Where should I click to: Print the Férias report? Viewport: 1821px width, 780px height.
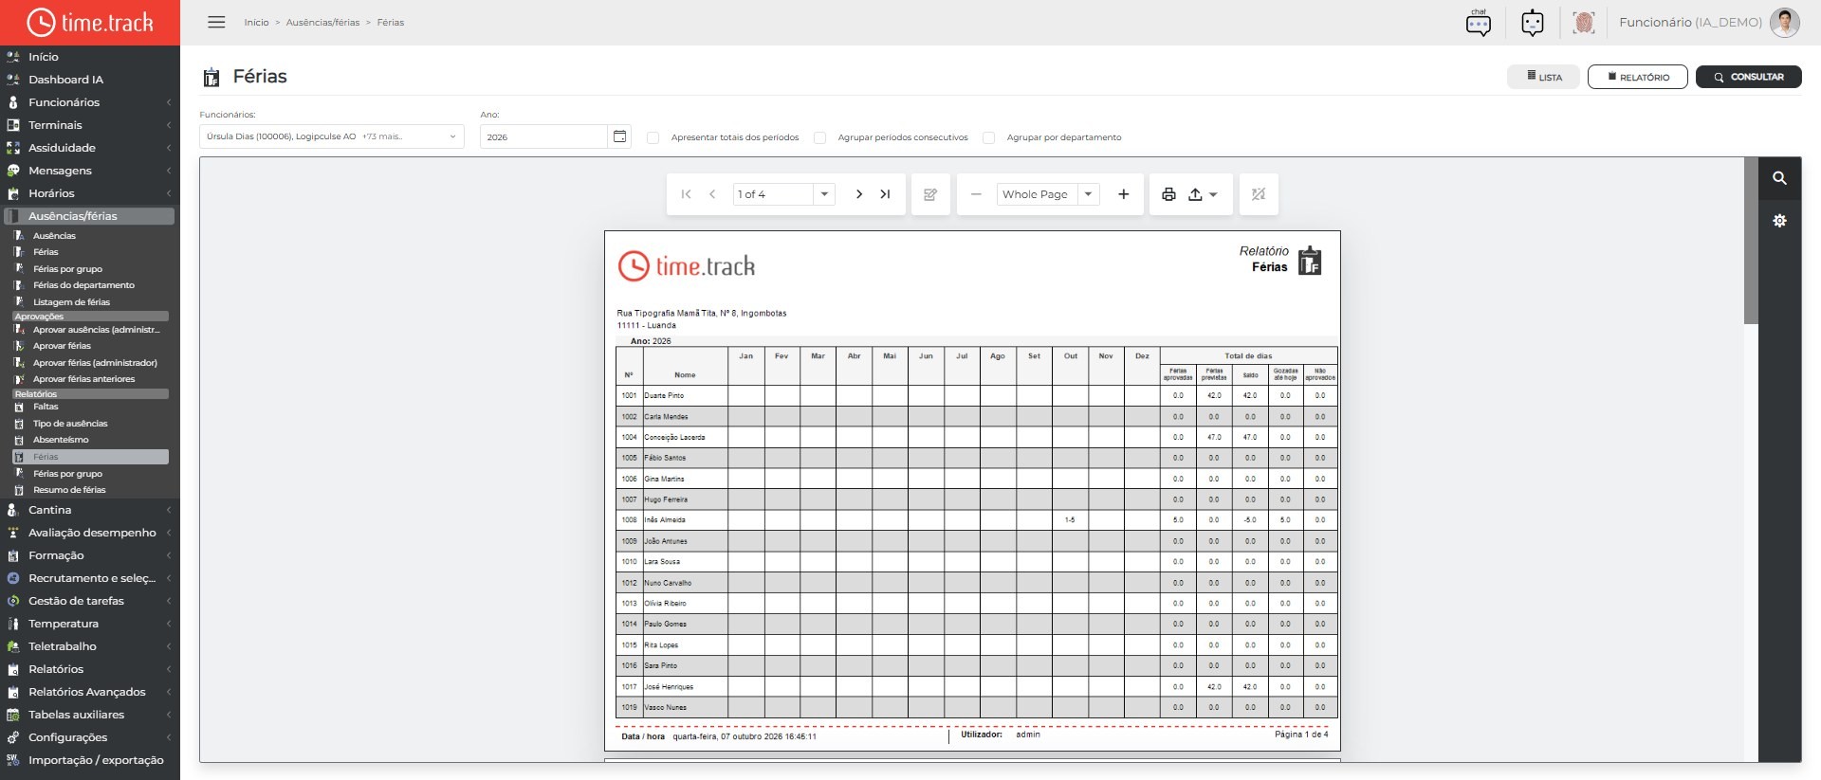point(1168,194)
